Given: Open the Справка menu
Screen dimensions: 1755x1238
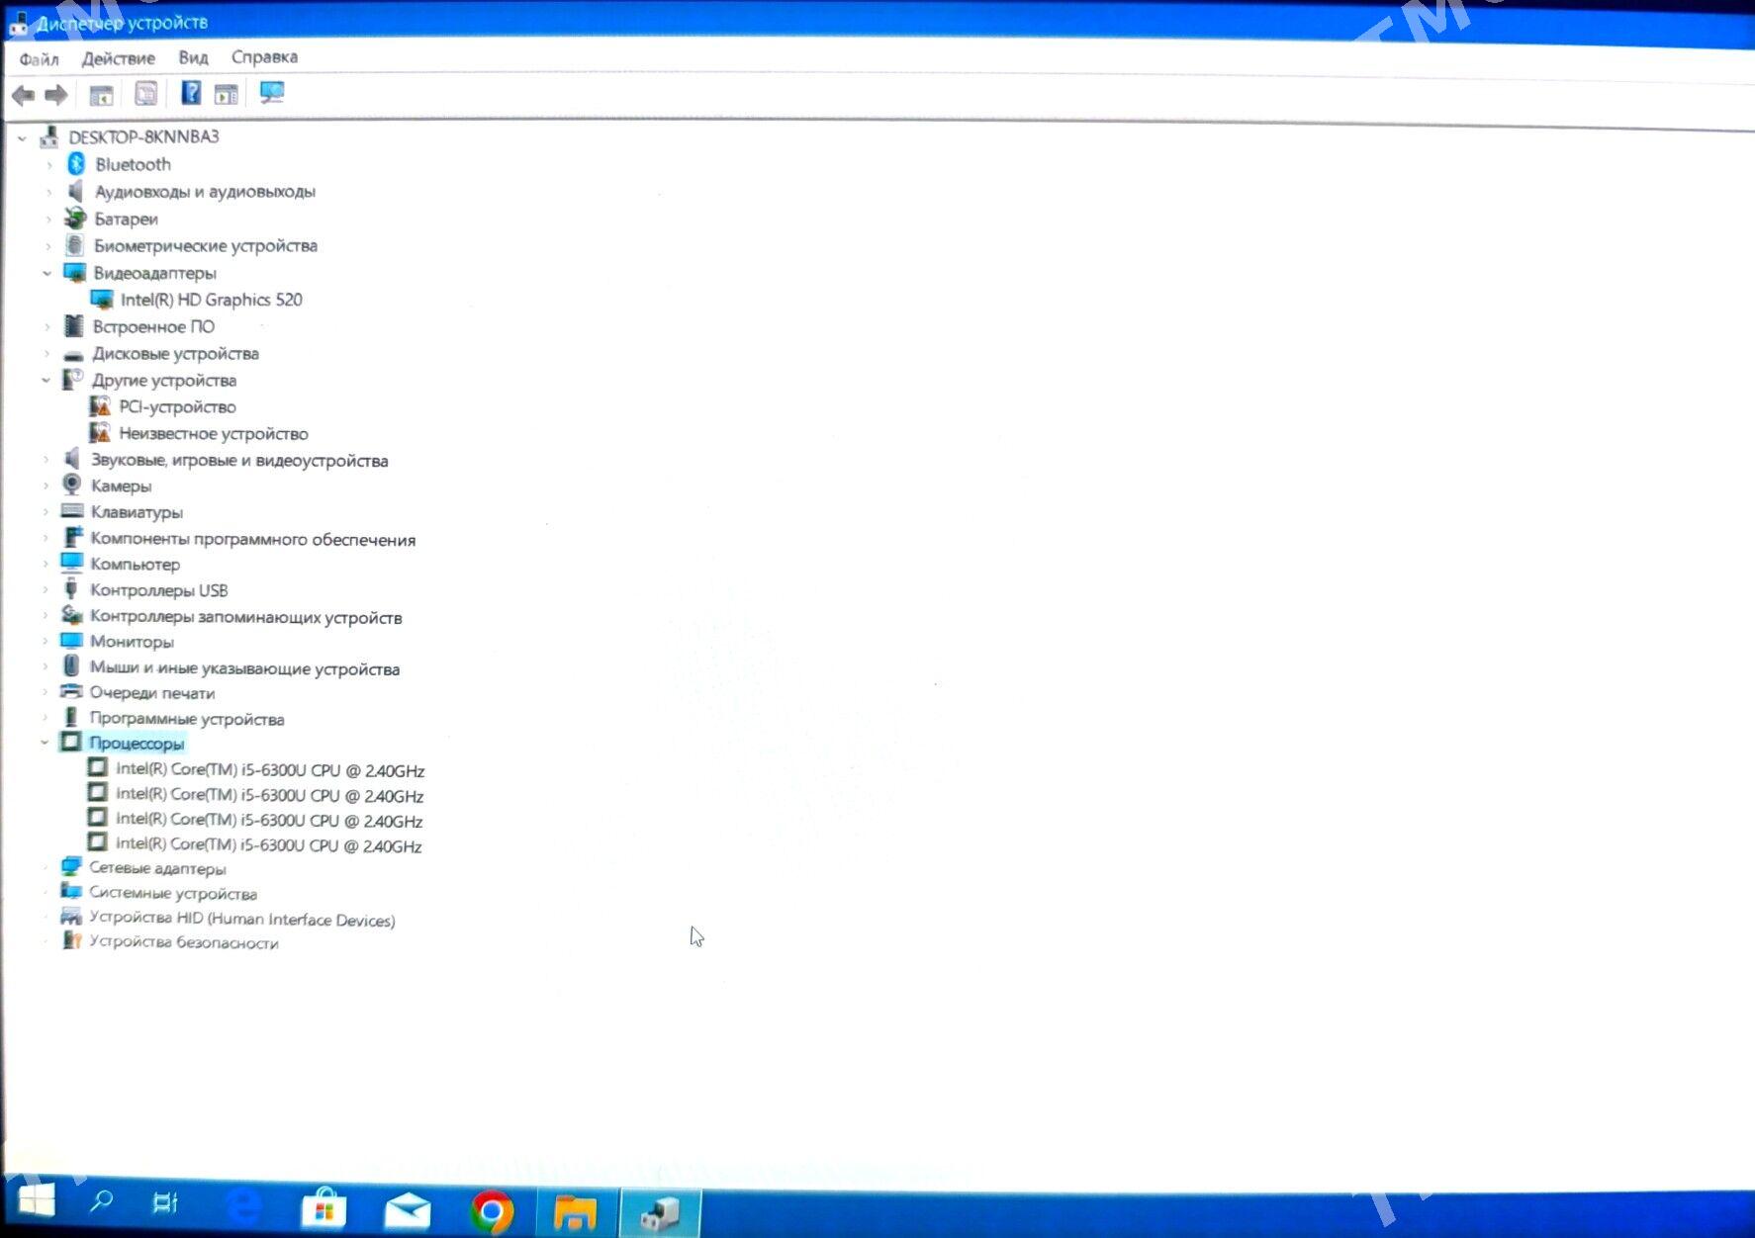Looking at the screenshot, I should click(x=264, y=57).
